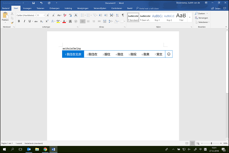
Task: Click the save icon in the title bar
Action: pyautogui.click(x=34, y=3)
